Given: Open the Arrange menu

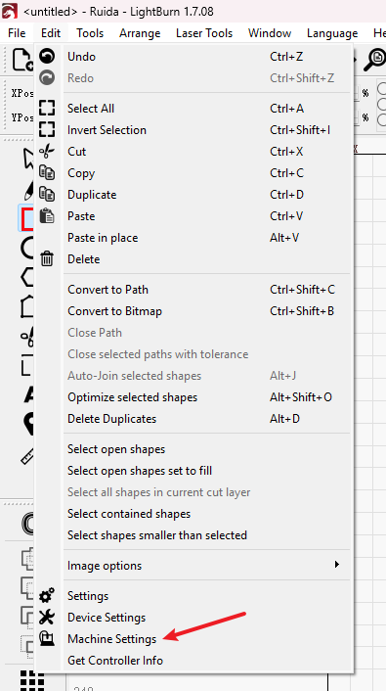Looking at the screenshot, I should point(140,33).
